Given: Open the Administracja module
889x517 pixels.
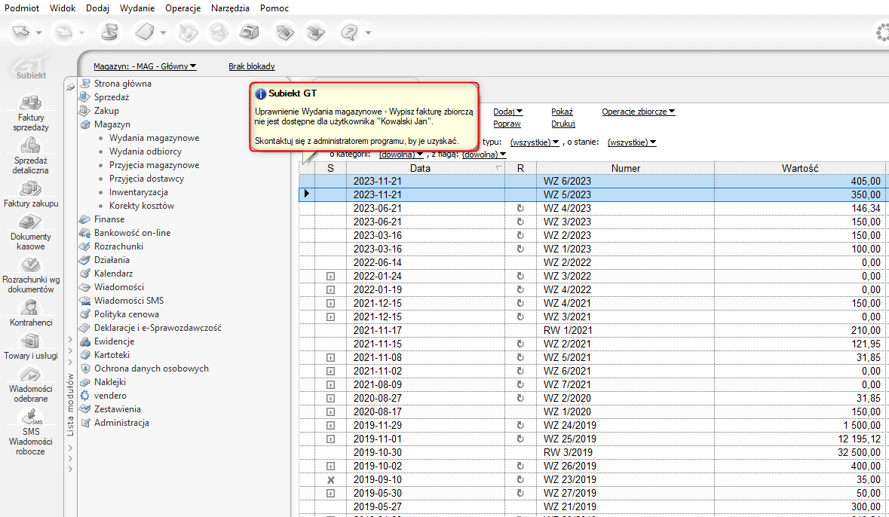Looking at the screenshot, I should tap(121, 423).
